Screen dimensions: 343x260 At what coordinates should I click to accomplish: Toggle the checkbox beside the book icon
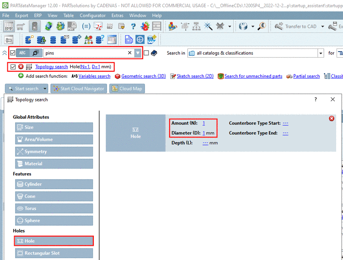(146, 53)
